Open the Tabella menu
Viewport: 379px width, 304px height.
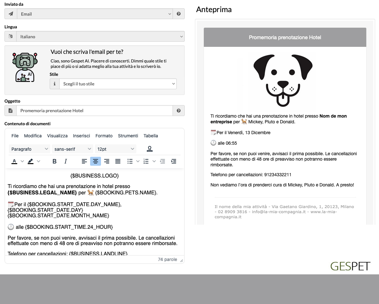(151, 136)
